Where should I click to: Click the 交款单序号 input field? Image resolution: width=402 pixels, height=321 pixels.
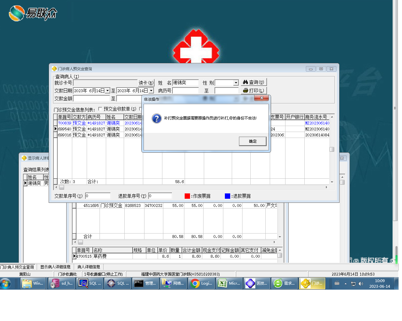pyautogui.click(x=98, y=196)
